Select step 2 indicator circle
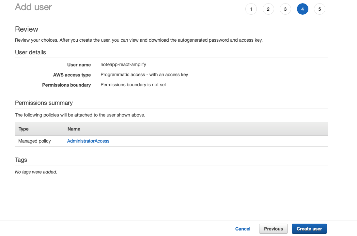The image size is (357, 236). [268, 9]
